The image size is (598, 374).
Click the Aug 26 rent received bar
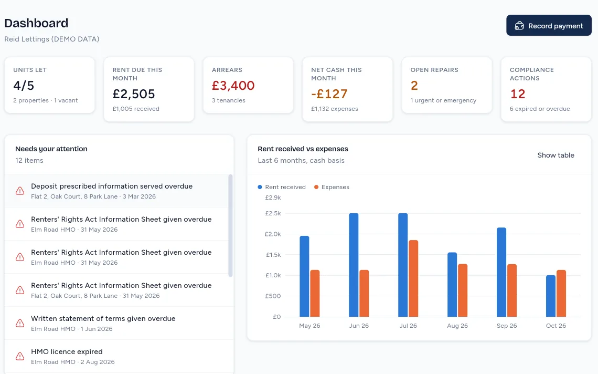click(452, 285)
